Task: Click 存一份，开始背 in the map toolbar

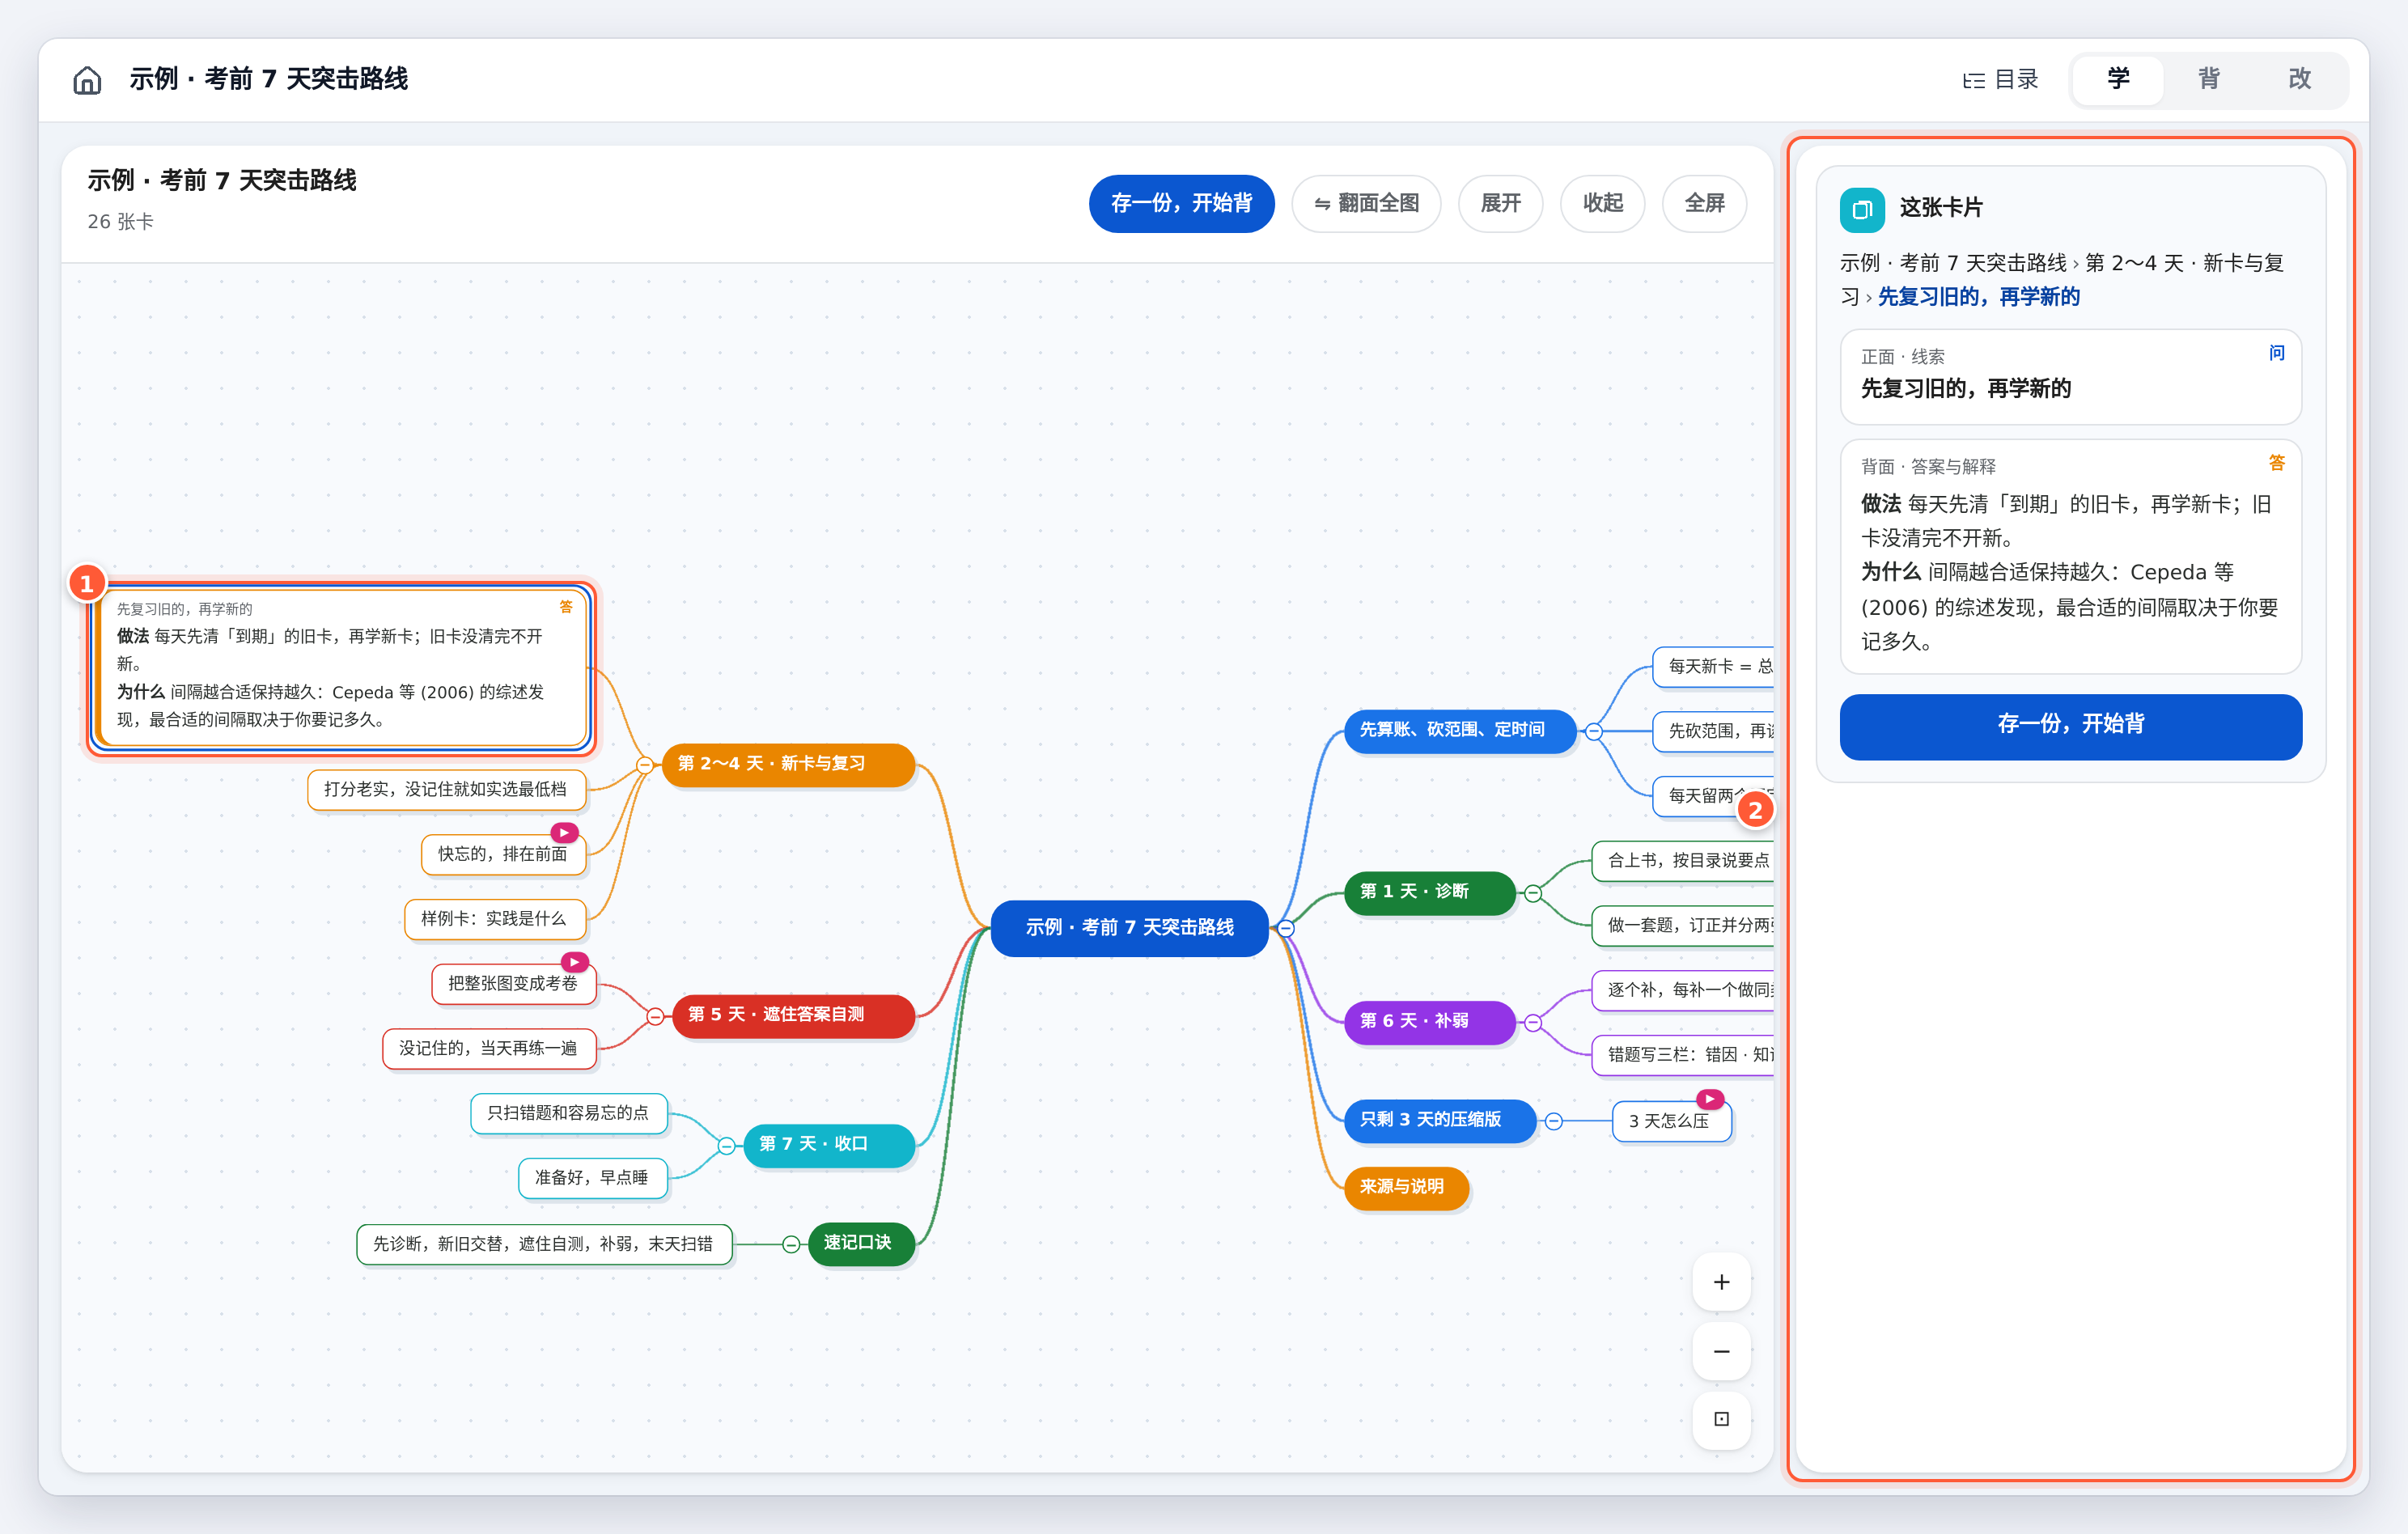Action: tap(1181, 203)
